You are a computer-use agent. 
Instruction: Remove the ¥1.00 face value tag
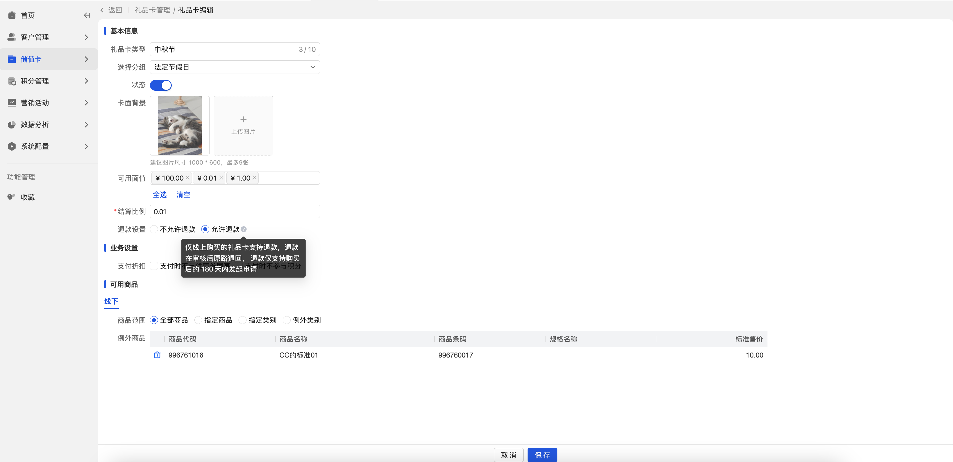254,178
